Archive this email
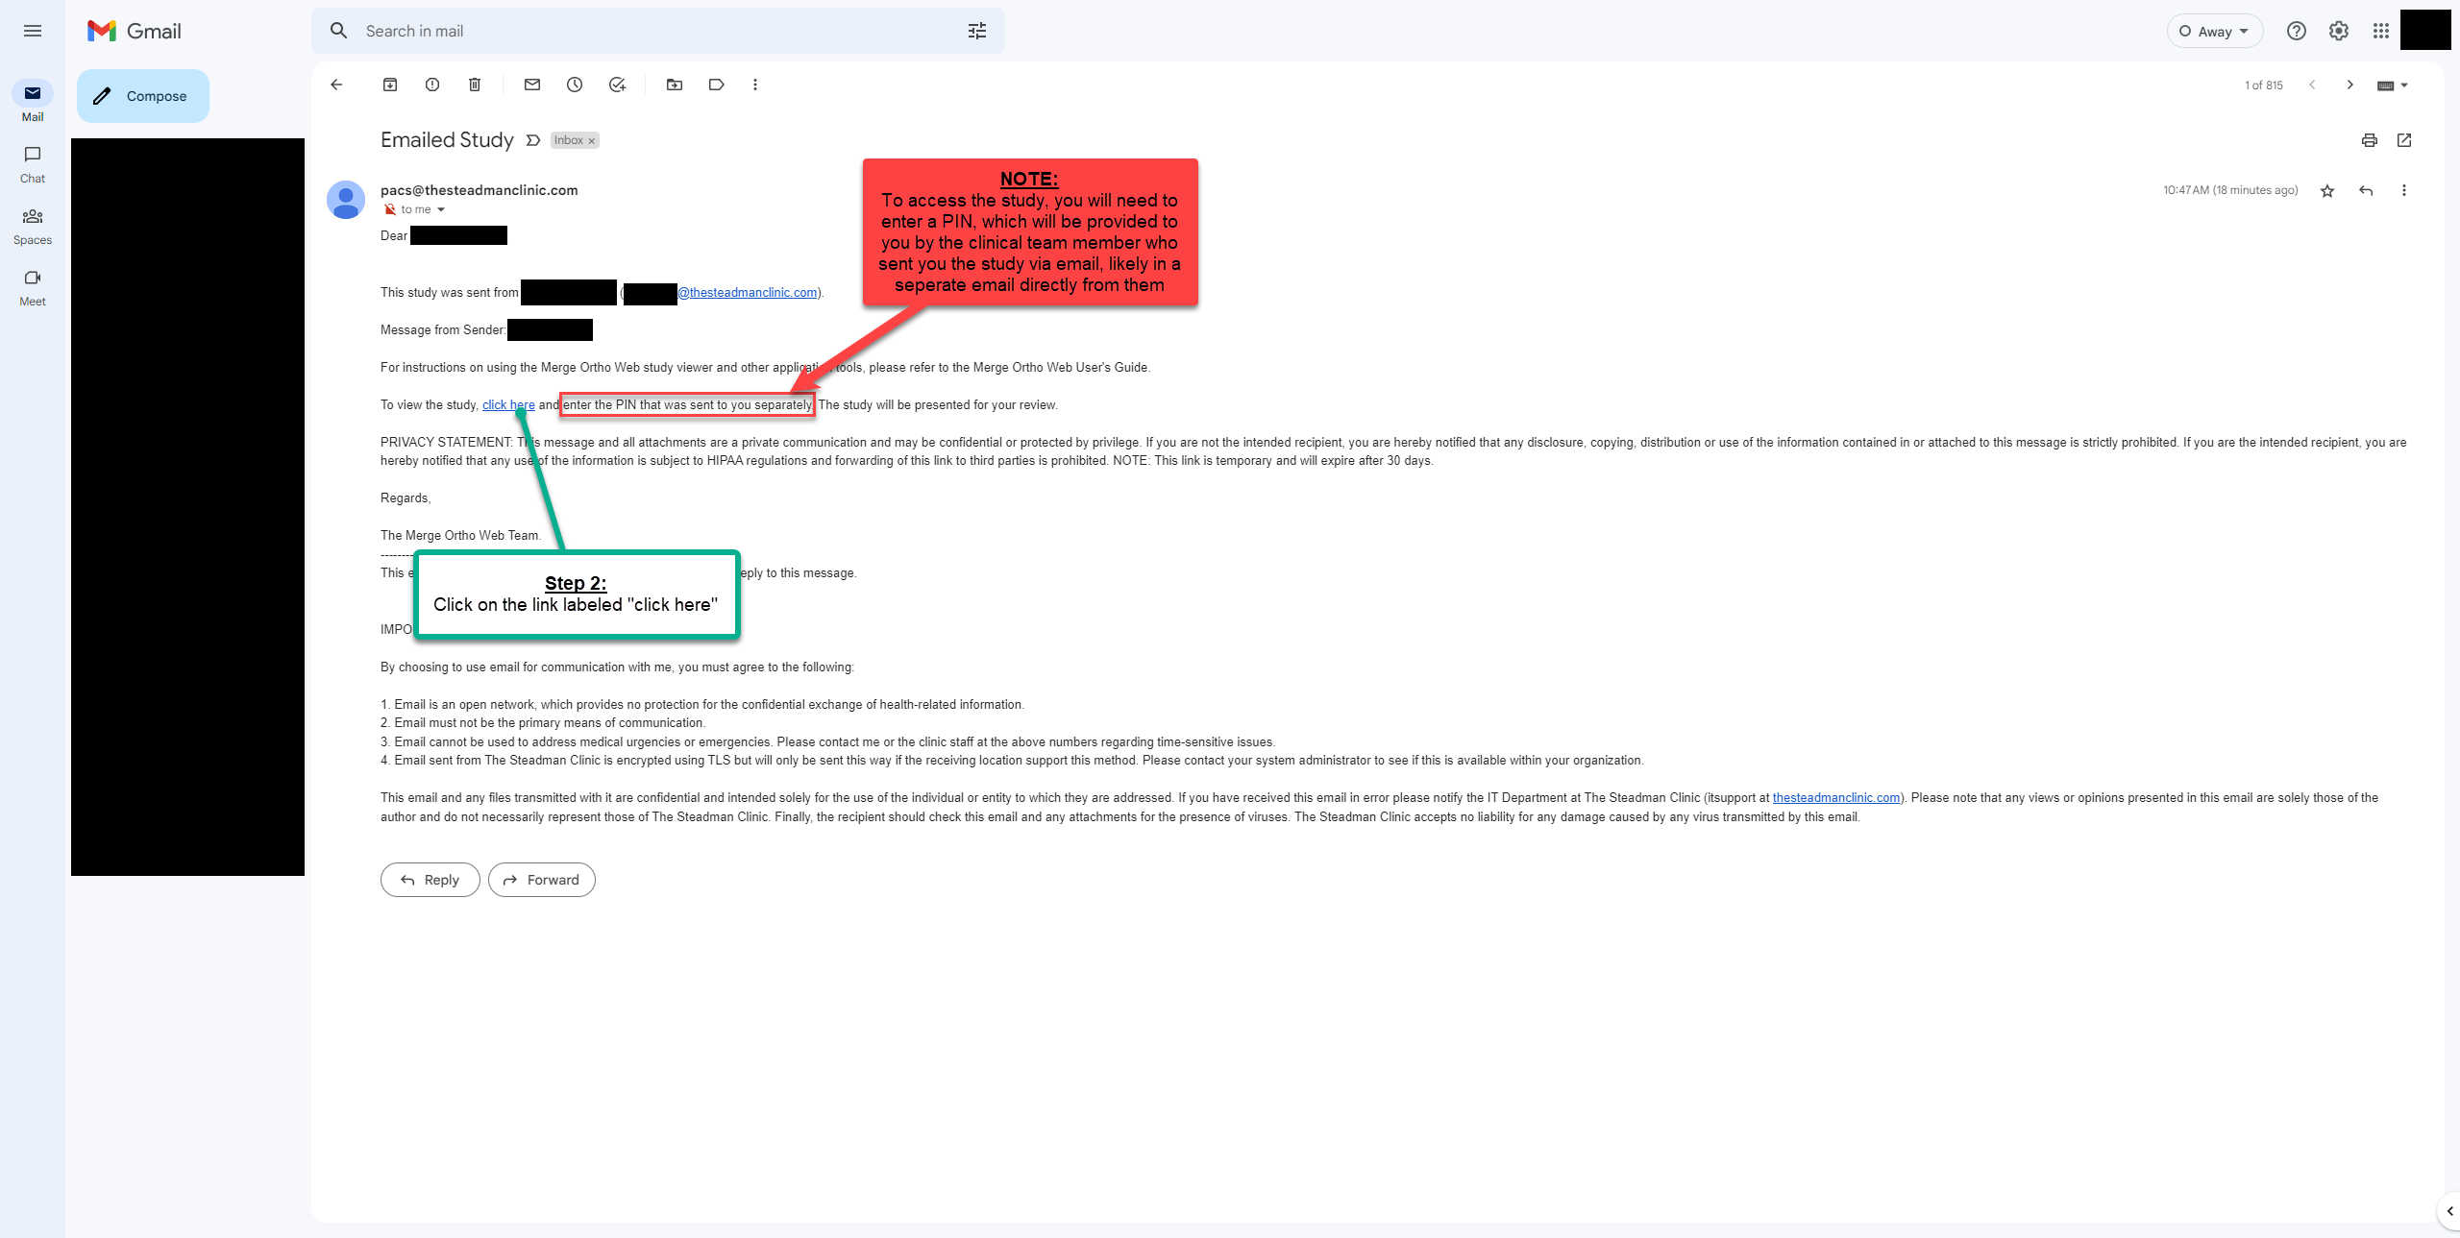The width and height of the screenshot is (2460, 1238). tap(390, 85)
